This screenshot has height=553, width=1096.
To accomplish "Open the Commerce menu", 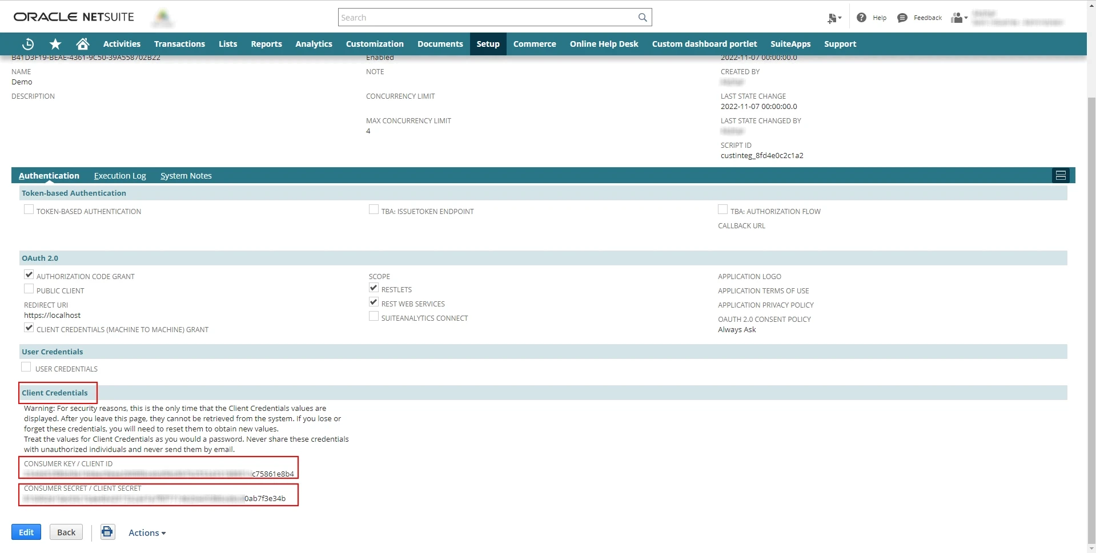I will (x=535, y=44).
